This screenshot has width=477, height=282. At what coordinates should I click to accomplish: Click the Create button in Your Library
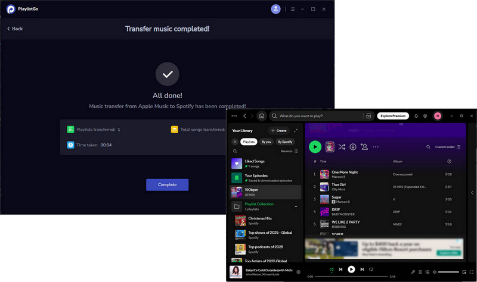click(279, 130)
